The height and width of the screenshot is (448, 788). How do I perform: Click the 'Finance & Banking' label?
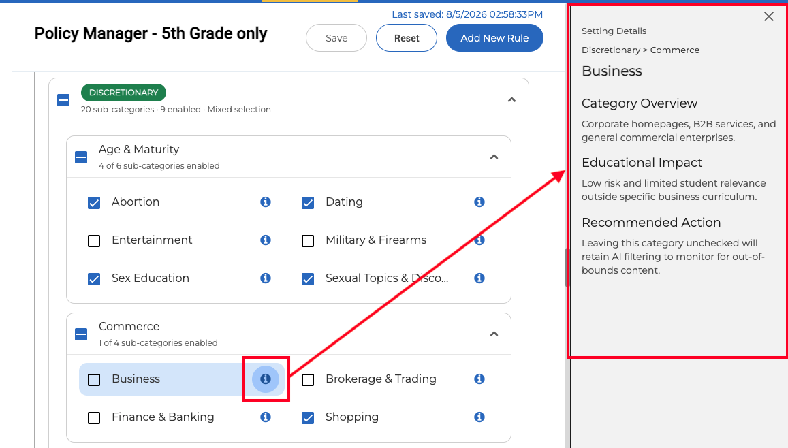click(163, 417)
